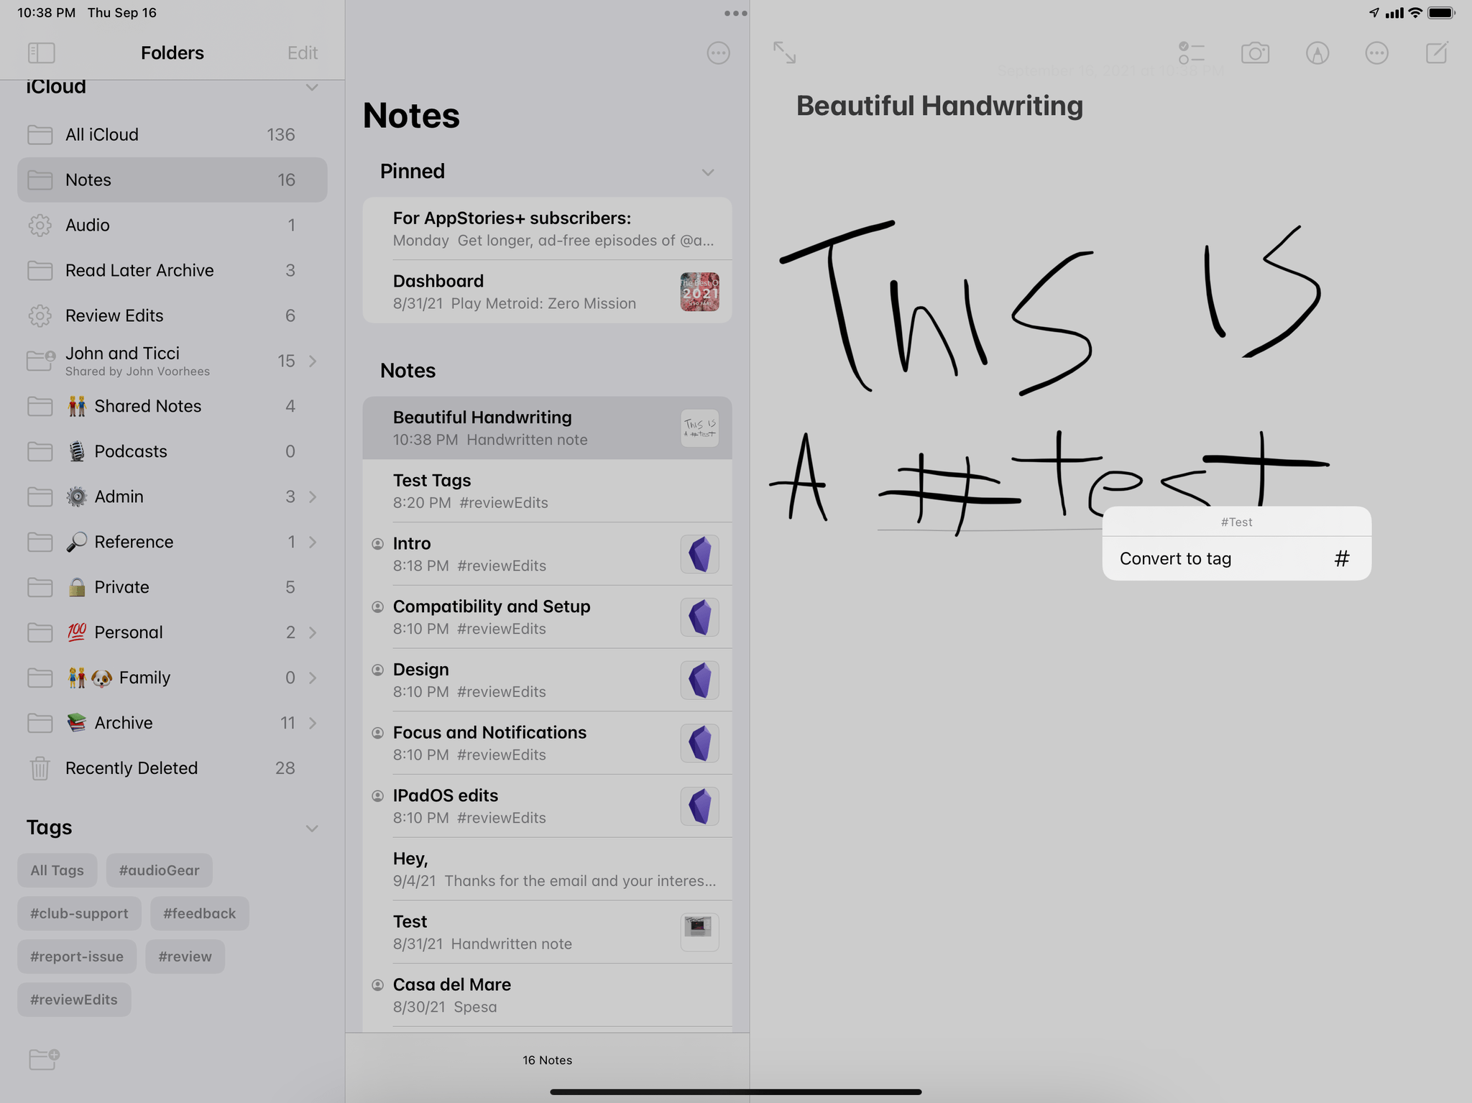Viewport: 1472px width, 1103px height.
Task: Select Convert to tag menu option
Action: (x=1236, y=558)
